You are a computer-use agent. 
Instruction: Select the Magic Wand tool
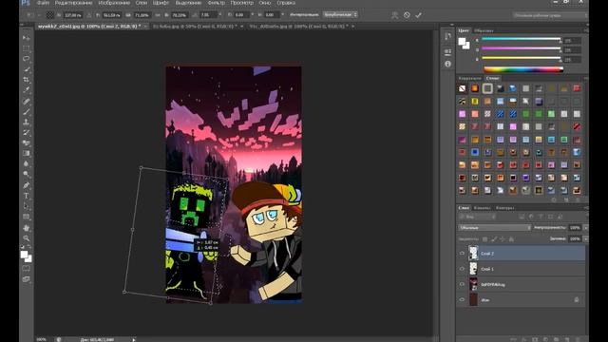26,69
